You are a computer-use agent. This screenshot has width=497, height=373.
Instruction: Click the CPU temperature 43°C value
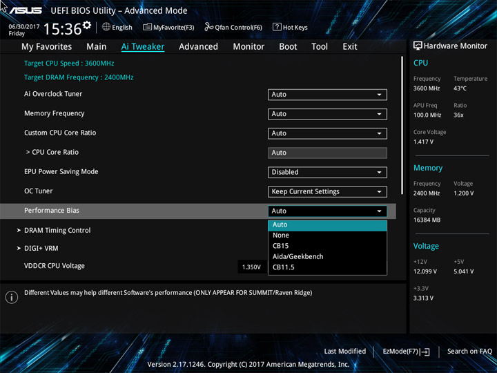(x=460, y=88)
